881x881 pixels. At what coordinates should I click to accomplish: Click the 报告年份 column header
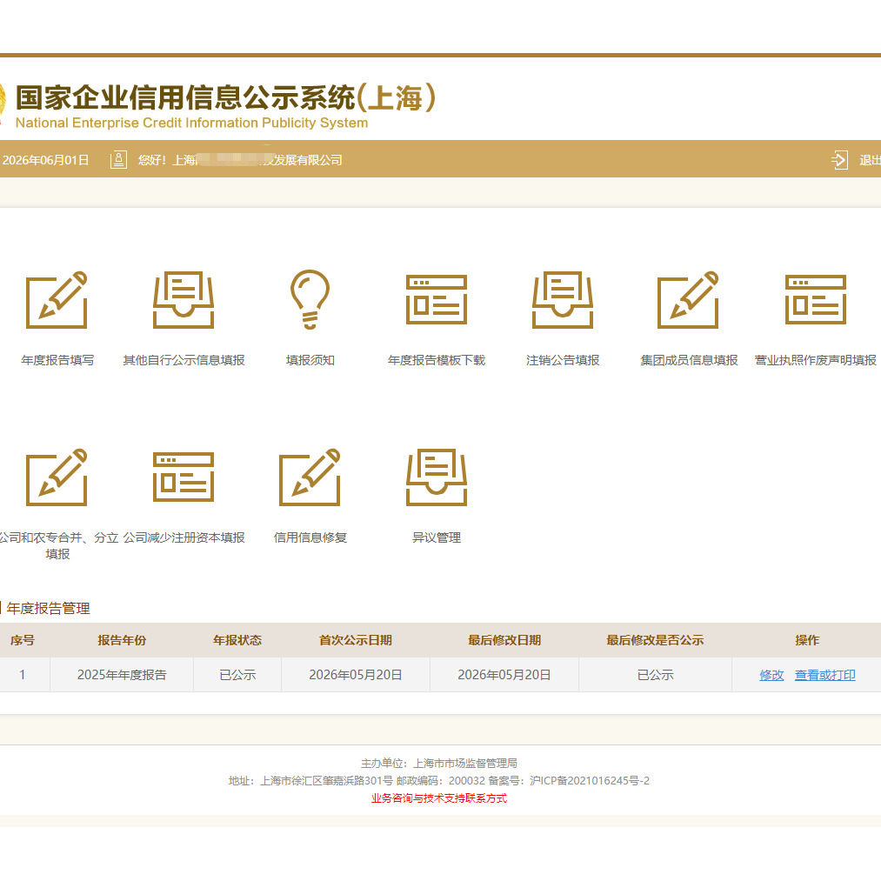pos(122,640)
